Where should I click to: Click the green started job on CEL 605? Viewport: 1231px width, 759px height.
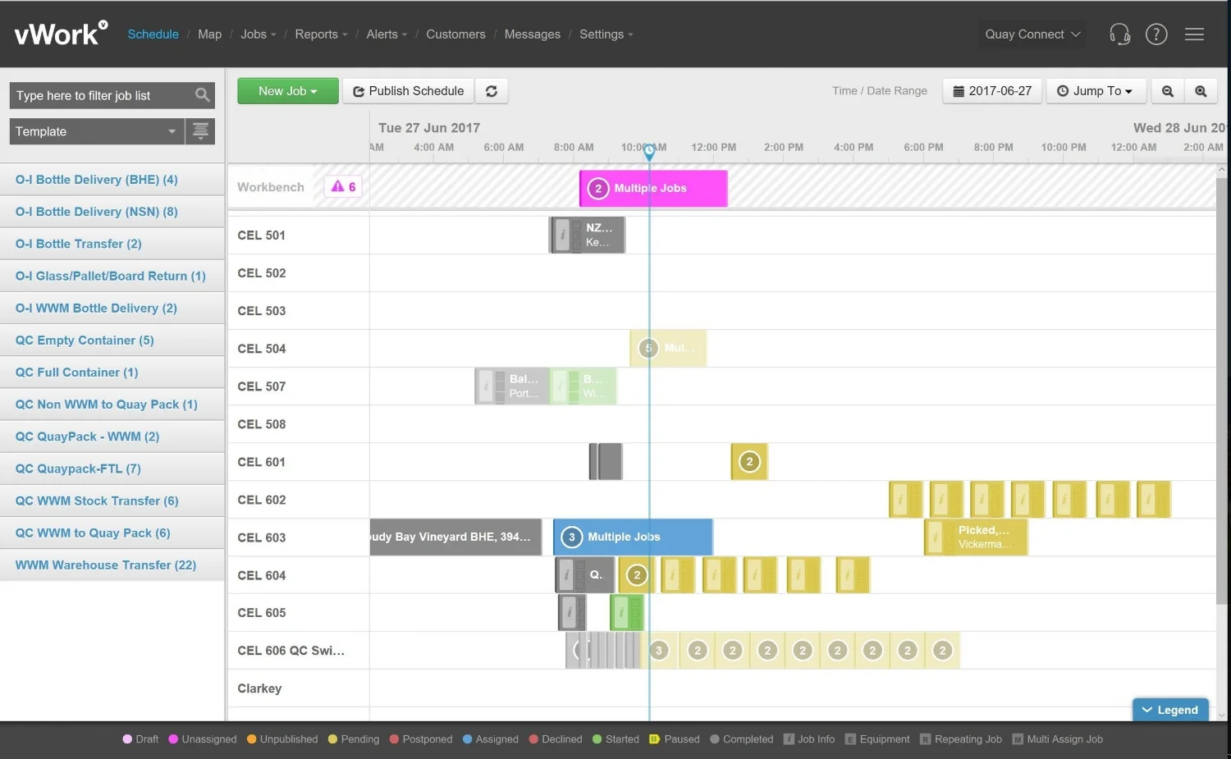pyautogui.click(x=627, y=612)
